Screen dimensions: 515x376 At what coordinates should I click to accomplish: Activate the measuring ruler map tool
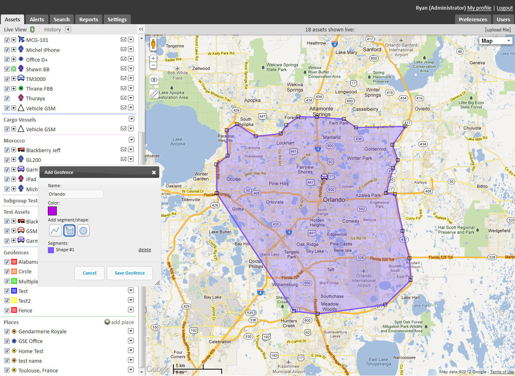[x=153, y=94]
